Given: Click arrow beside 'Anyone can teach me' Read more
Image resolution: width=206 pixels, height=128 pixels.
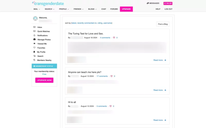Looking at the screenshot, I should coord(165,90).
